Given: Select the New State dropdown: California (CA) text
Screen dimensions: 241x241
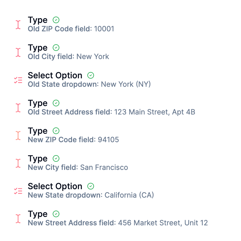Looking at the screenshot, I should [91, 195].
